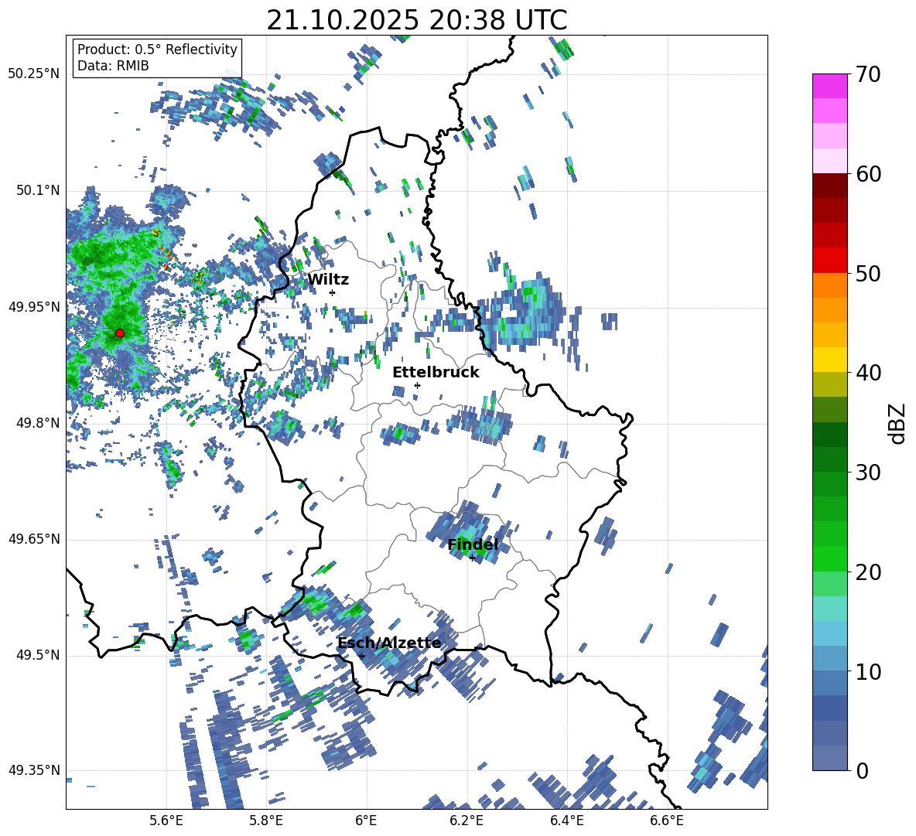Click the dark maroon swatch below 60
The width and height of the screenshot is (916, 836).
(x=829, y=186)
